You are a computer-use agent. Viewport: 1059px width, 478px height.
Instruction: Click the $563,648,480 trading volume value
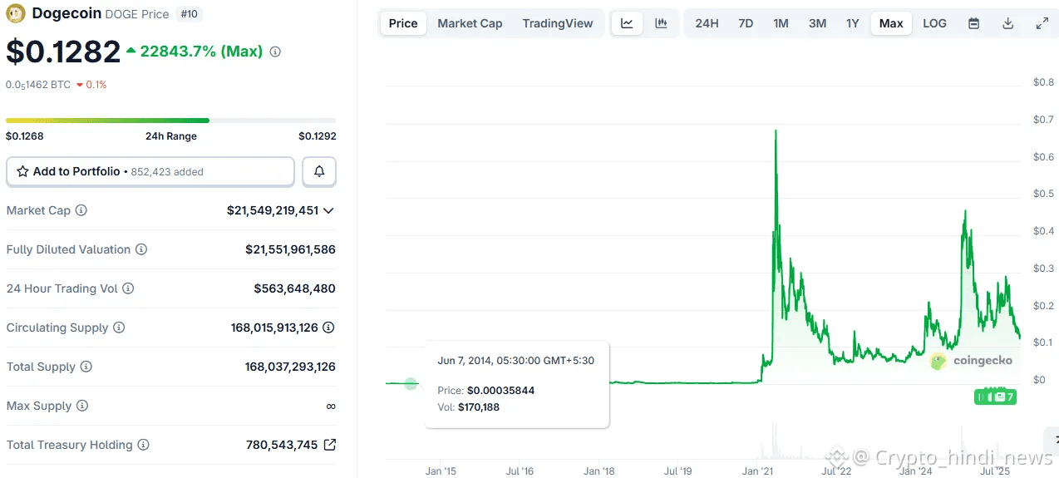(295, 288)
